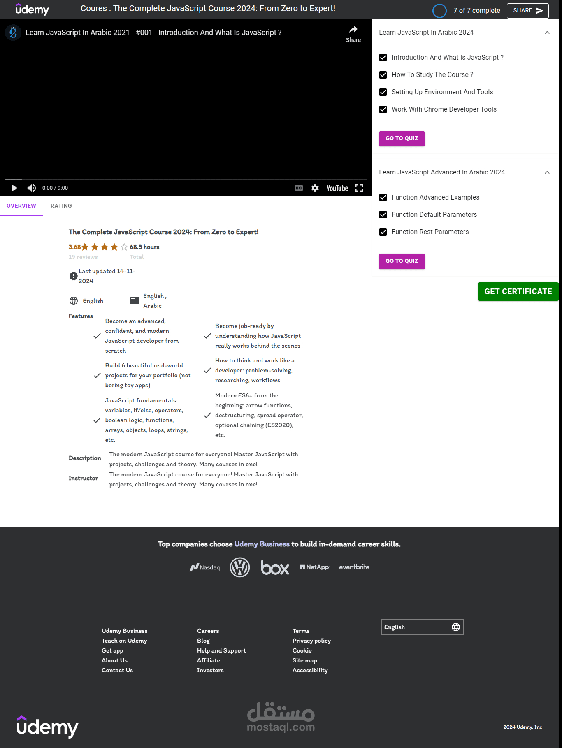
Task: Click the Share button in header
Action: tap(528, 11)
